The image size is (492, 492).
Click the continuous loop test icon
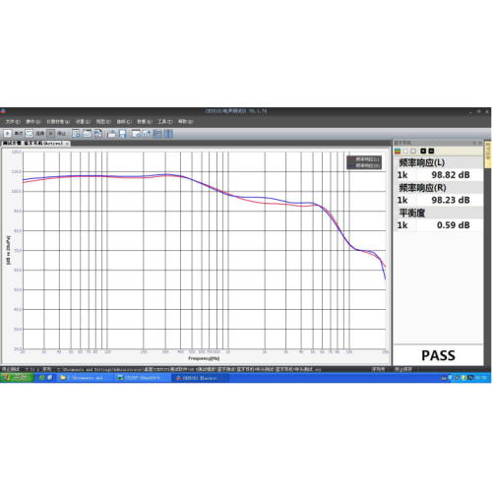click(x=29, y=134)
